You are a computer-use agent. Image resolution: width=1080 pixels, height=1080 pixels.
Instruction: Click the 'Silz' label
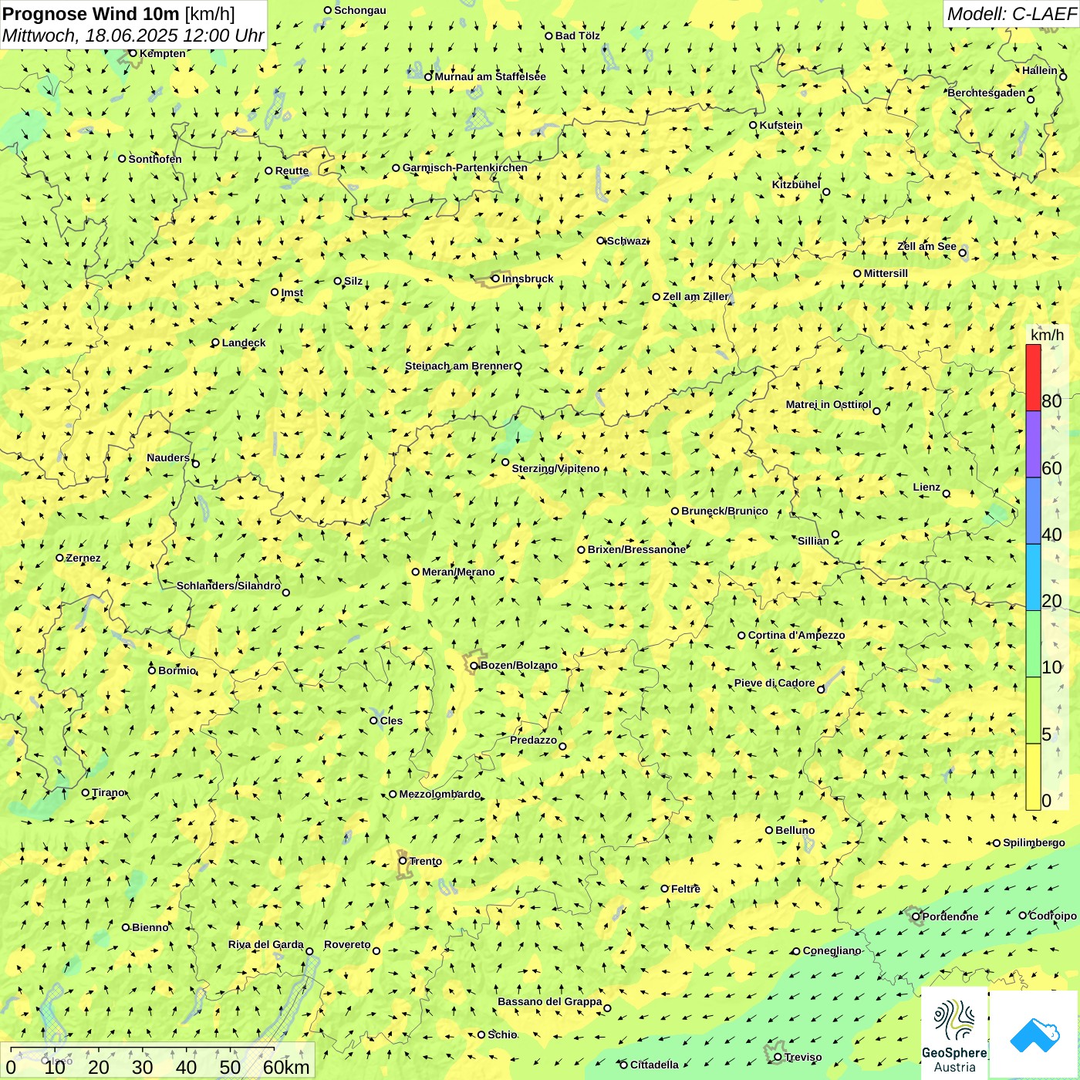(x=353, y=281)
